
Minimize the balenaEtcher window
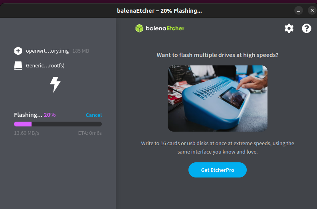click(x=298, y=11)
